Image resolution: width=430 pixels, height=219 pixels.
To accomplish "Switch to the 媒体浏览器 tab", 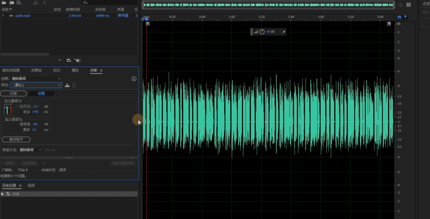I will pos(11,70).
